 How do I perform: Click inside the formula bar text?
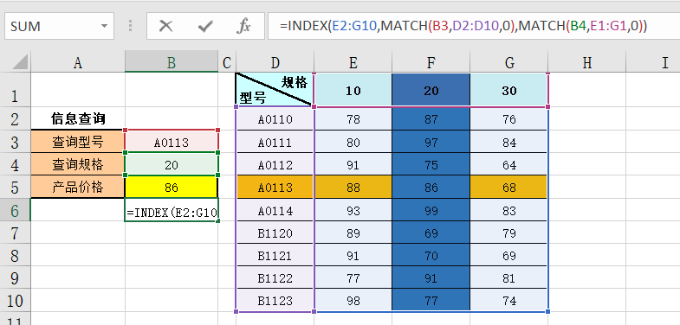463,27
